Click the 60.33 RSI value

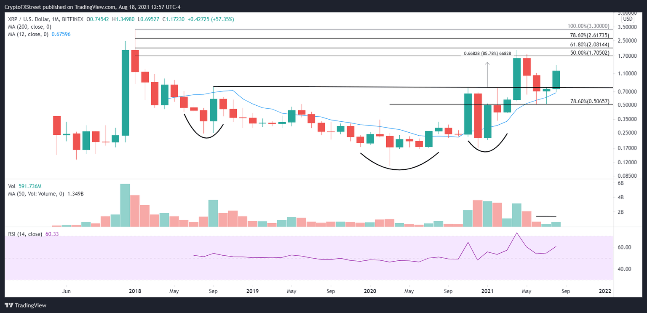click(x=52, y=234)
